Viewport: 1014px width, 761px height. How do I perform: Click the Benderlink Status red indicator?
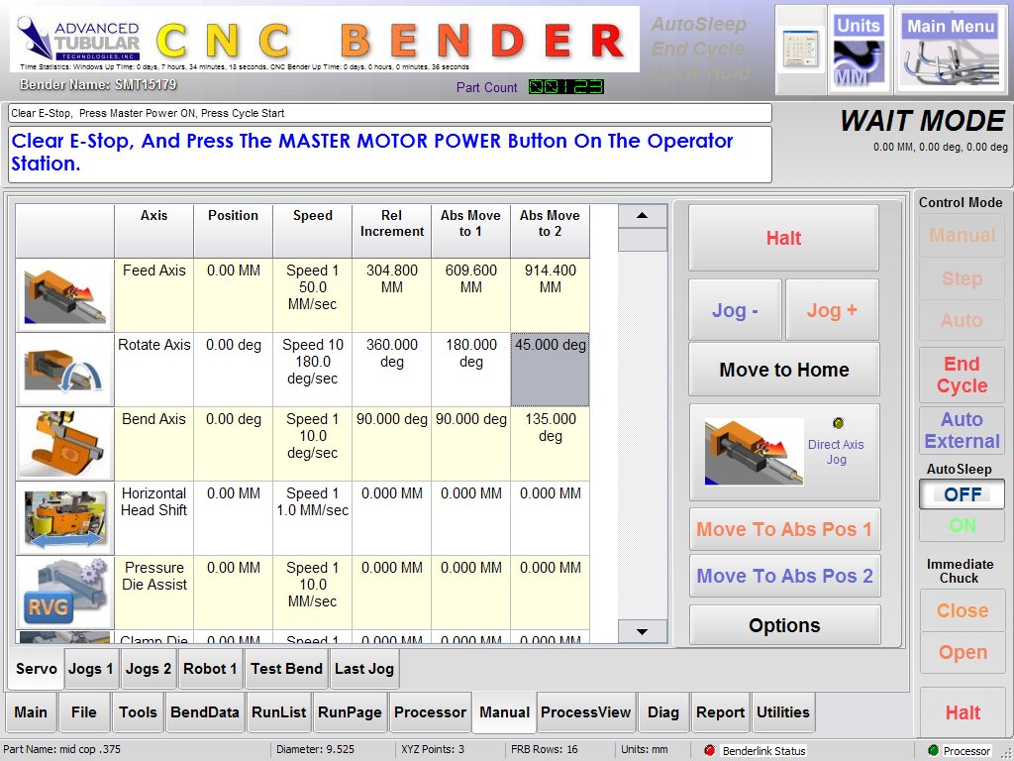[x=709, y=751]
